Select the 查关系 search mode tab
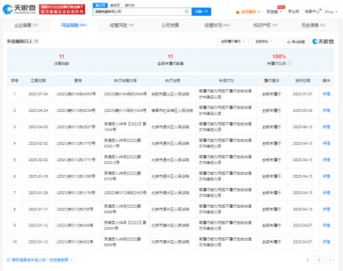 (130, 5)
